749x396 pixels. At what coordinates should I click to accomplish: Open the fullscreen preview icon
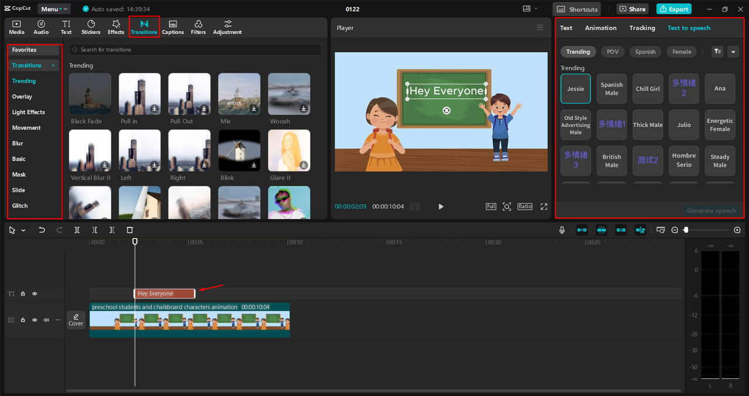coord(544,206)
